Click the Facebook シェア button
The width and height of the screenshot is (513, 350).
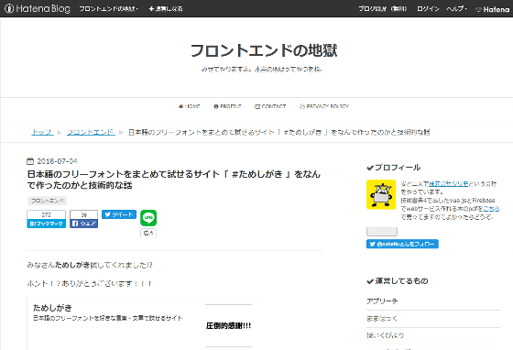pyautogui.click(x=83, y=224)
